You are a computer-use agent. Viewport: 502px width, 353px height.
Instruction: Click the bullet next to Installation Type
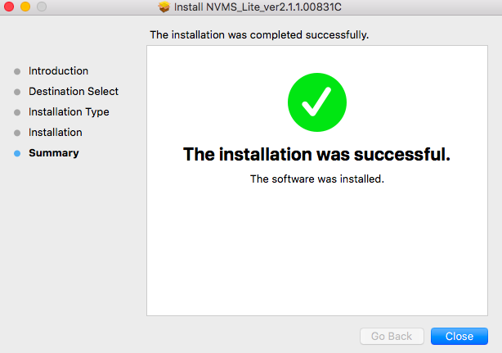[x=17, y=112]
